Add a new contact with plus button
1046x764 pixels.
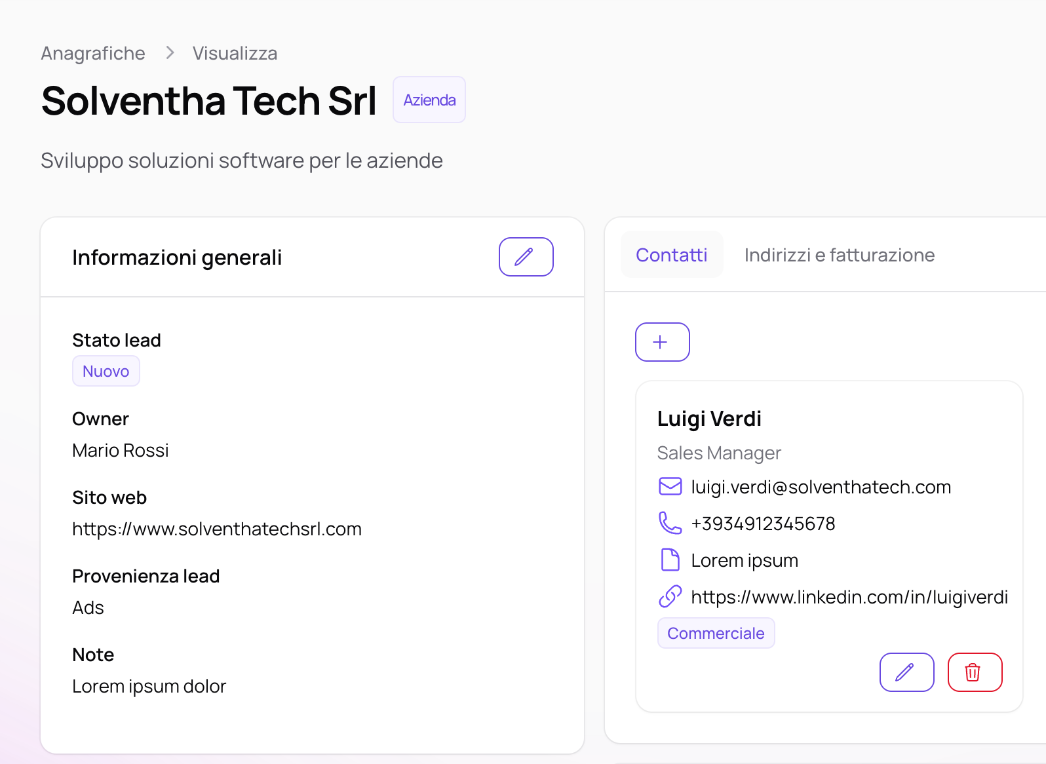point(662,342)
